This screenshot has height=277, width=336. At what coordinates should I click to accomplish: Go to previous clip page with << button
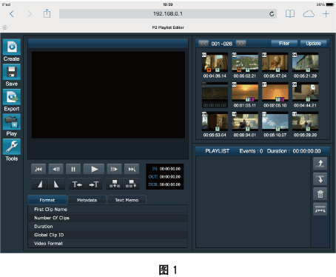coord(204,44)
